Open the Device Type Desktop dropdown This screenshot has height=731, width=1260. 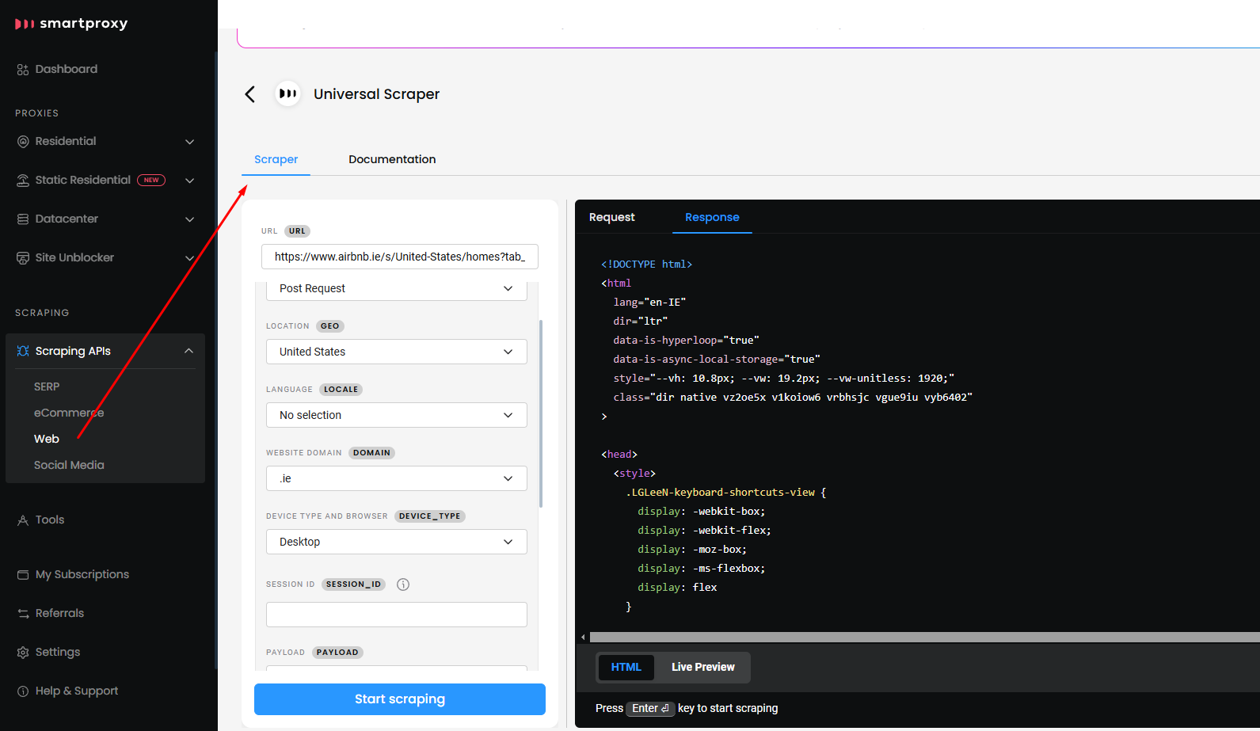click(x=397, y=542)
